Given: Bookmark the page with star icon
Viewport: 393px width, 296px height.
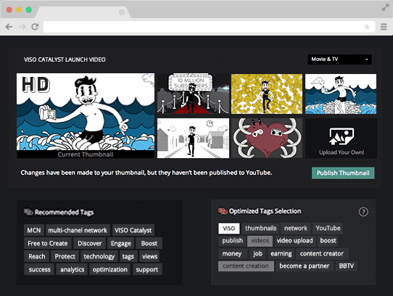Looking at the screenshot, I should (367, 27).
